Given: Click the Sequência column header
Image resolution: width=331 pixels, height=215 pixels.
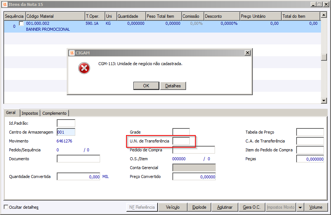Looking at the screenshot, I should (14, 16).
